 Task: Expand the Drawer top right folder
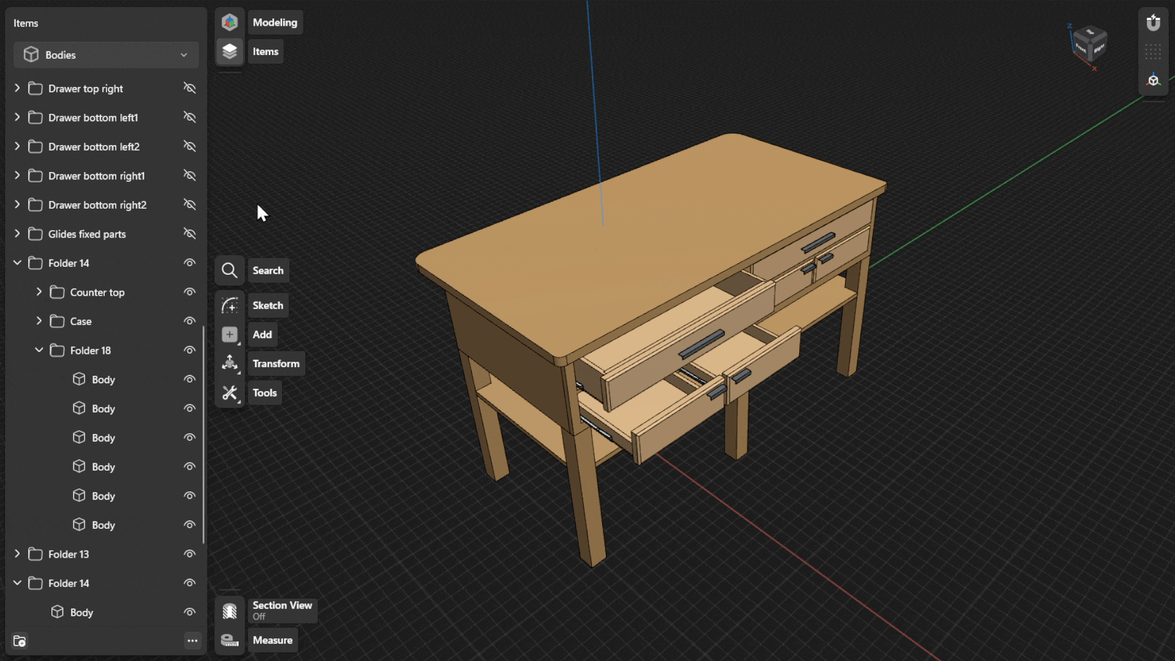(x=17, y=88)
